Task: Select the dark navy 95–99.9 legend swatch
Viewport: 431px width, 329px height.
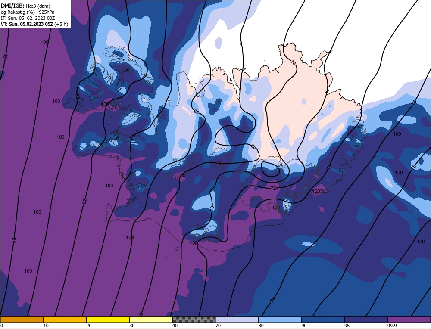Action: 366,319
